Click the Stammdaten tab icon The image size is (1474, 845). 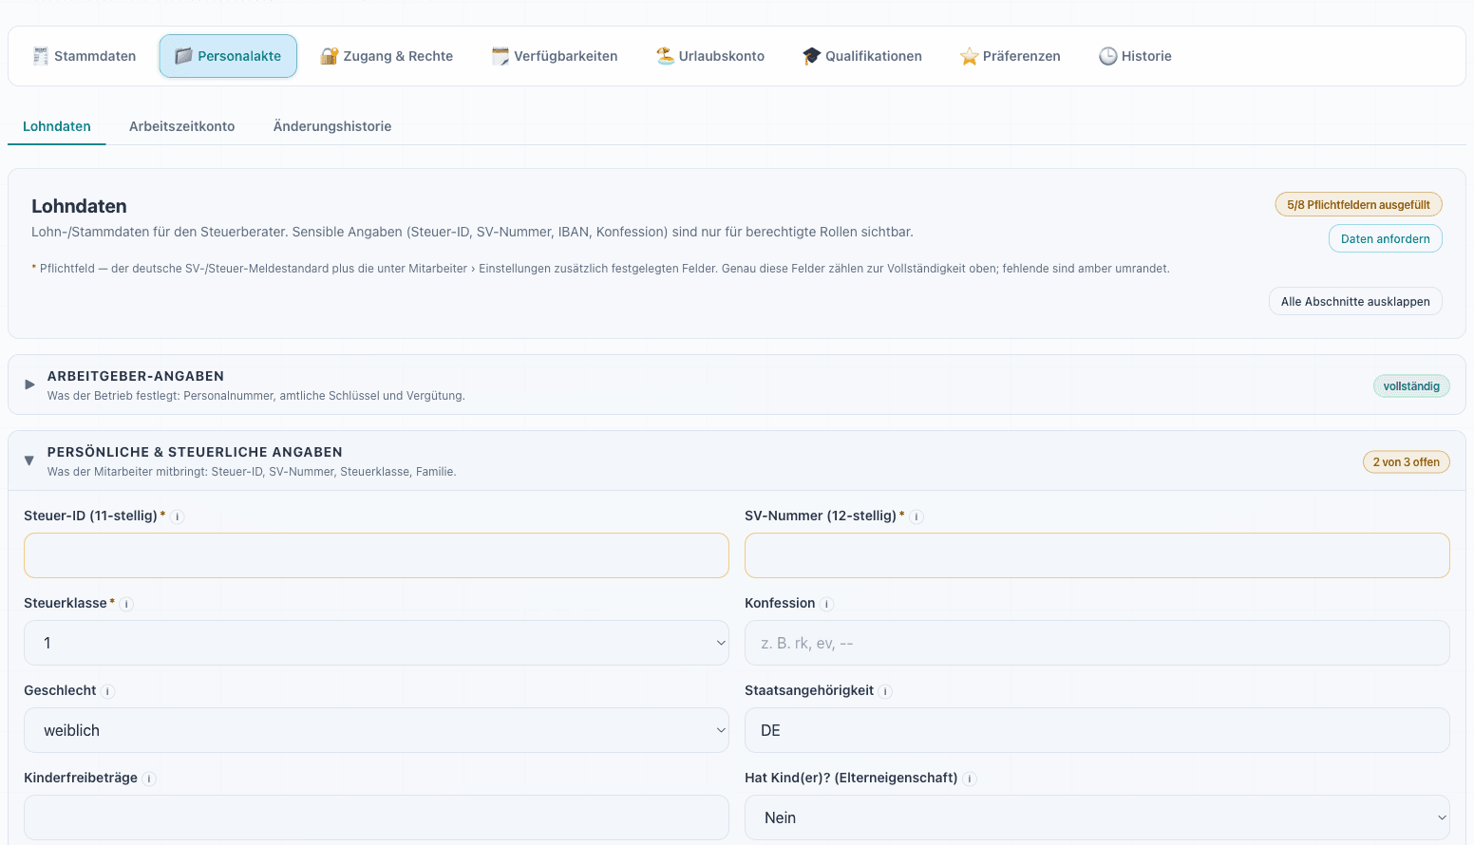click(x=41, y=56)
